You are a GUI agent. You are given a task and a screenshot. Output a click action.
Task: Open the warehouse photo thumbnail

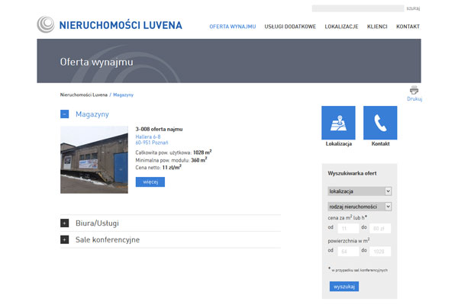(x=94, y=159)
